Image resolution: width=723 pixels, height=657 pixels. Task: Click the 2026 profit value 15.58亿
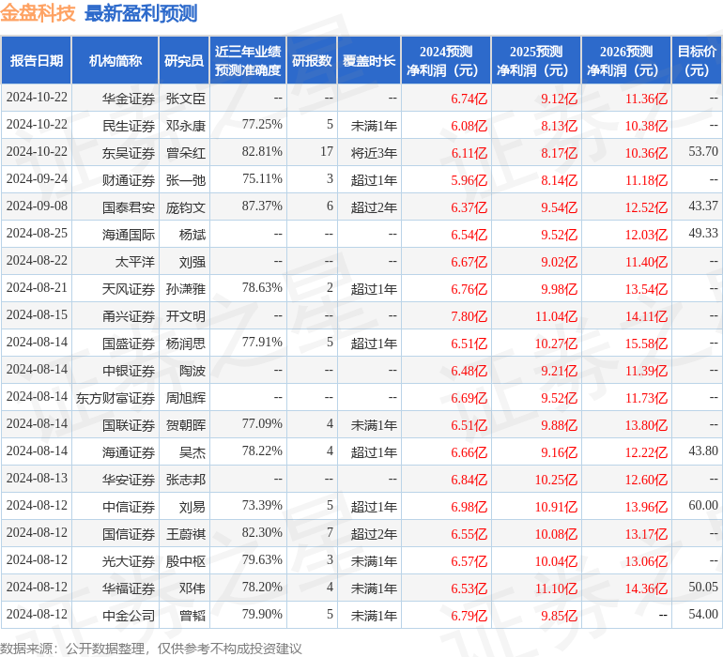646,344
